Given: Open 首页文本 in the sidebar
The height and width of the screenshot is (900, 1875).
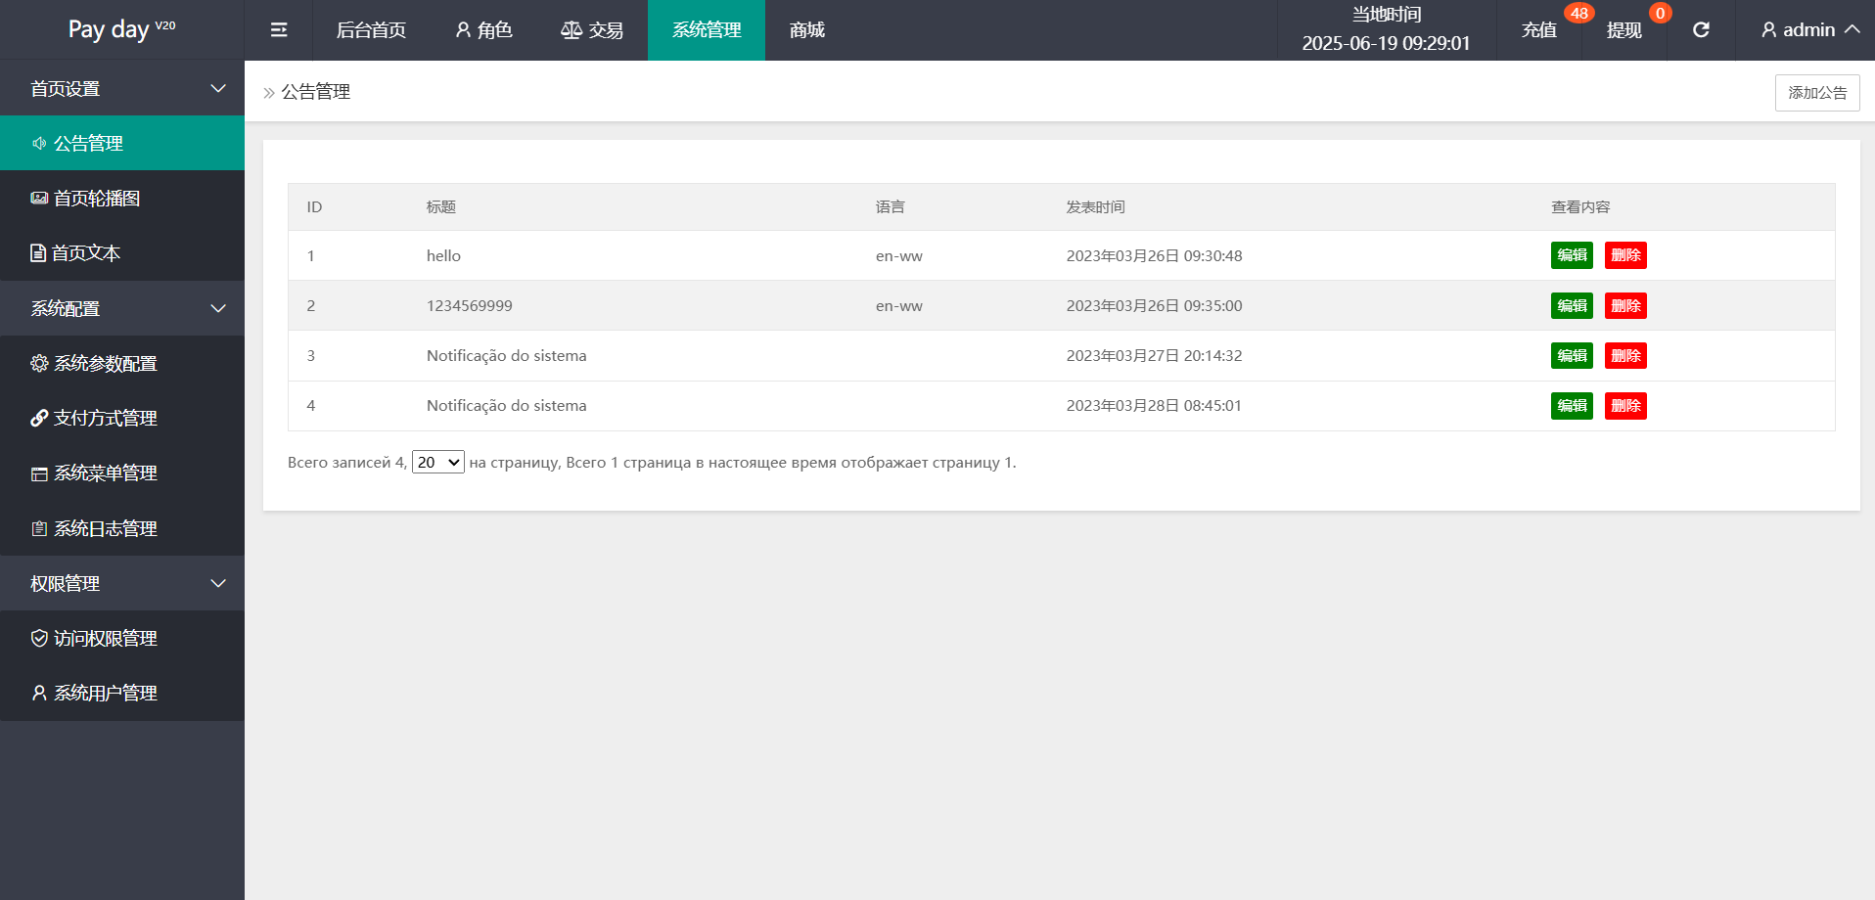Looking at the screenshot, I should coord(122,253).
